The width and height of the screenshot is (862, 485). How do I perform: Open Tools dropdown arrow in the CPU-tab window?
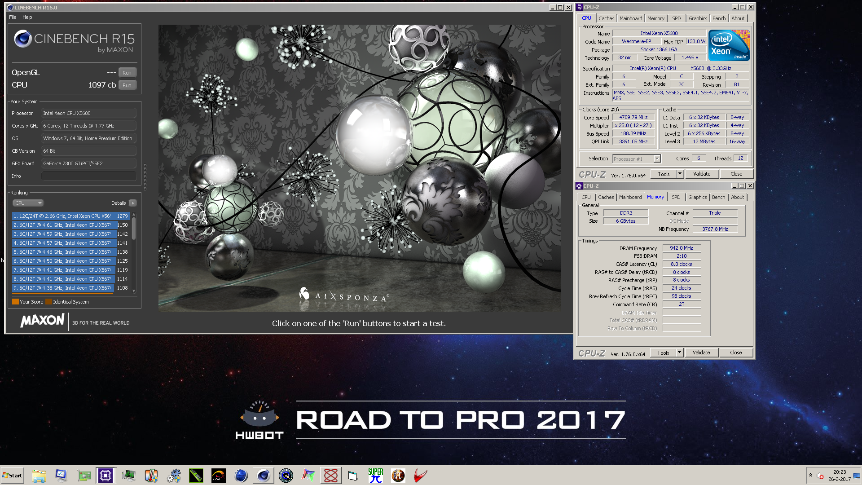(x=680, y=174)
